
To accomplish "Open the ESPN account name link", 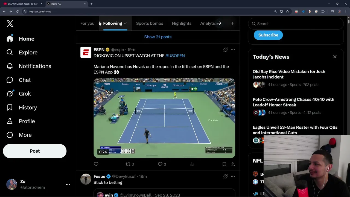I will coord(99,50).
